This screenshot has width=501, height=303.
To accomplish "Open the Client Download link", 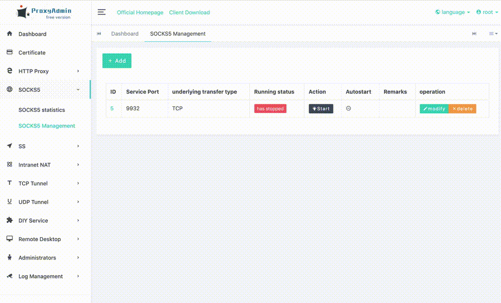I will [x=189, y=12].
